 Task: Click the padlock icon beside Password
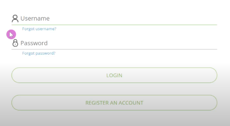[15, 43]
